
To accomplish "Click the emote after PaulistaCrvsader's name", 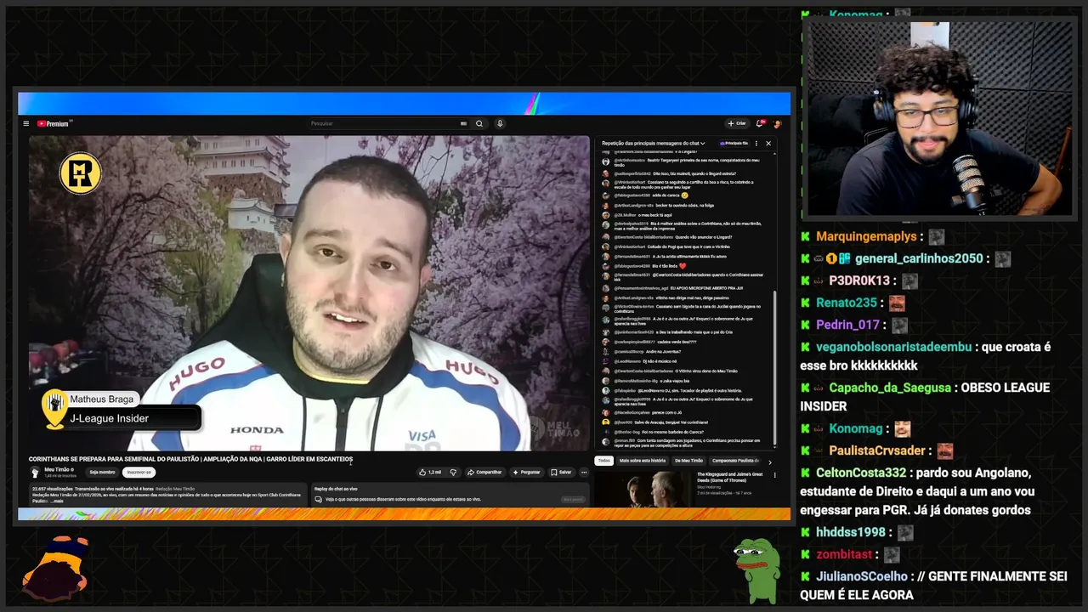I will click(x=944, y=450).
